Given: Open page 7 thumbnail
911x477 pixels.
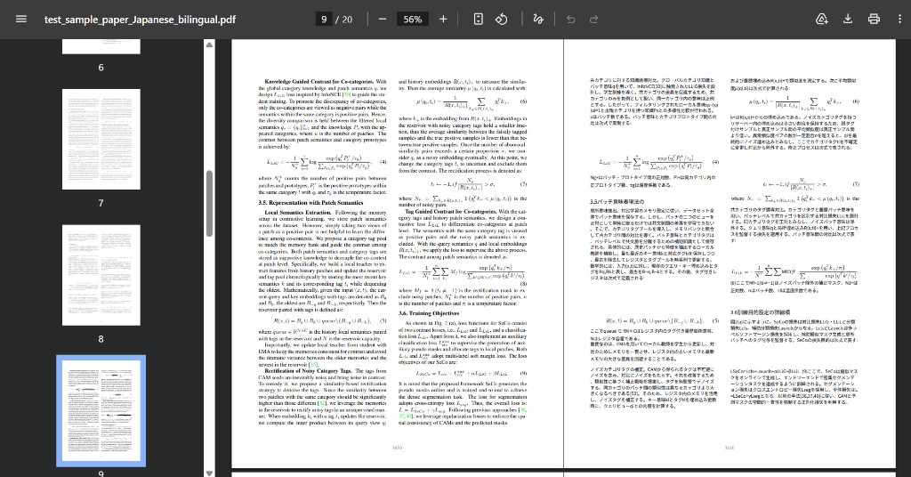Looking at the screenshot, I should 101,140.
